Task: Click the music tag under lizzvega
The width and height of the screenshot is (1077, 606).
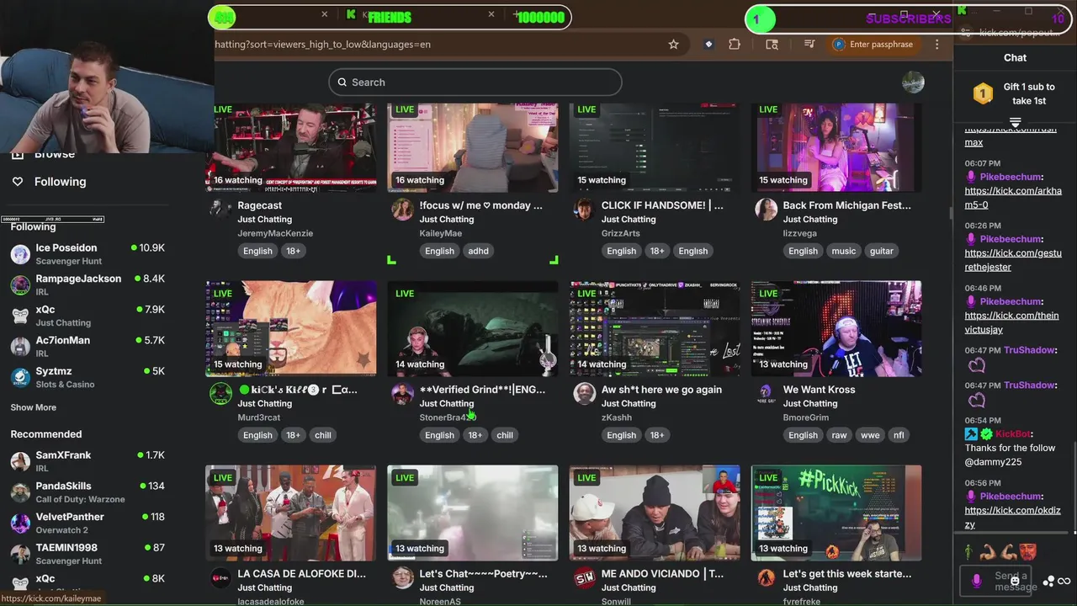Action: point(844,251)
